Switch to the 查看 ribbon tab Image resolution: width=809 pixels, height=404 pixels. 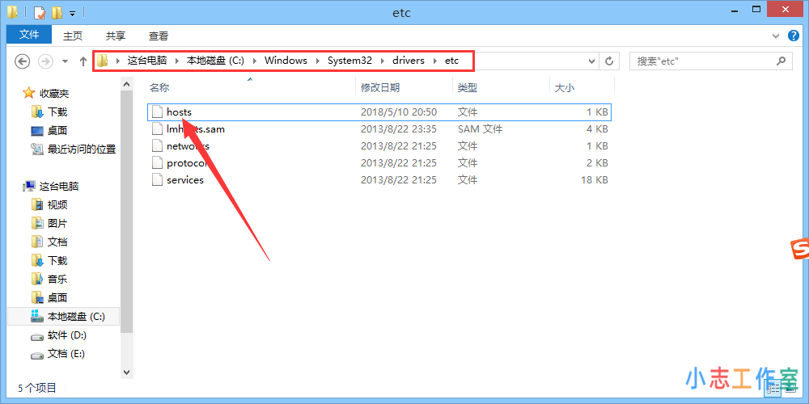pyautogui.click(x=159, y=36)
